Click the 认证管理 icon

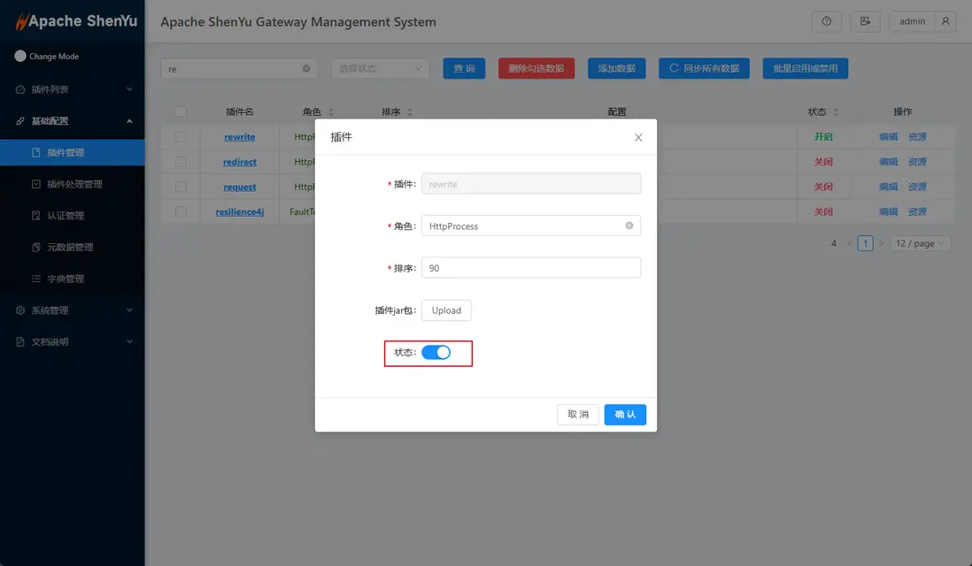point(36,216)
